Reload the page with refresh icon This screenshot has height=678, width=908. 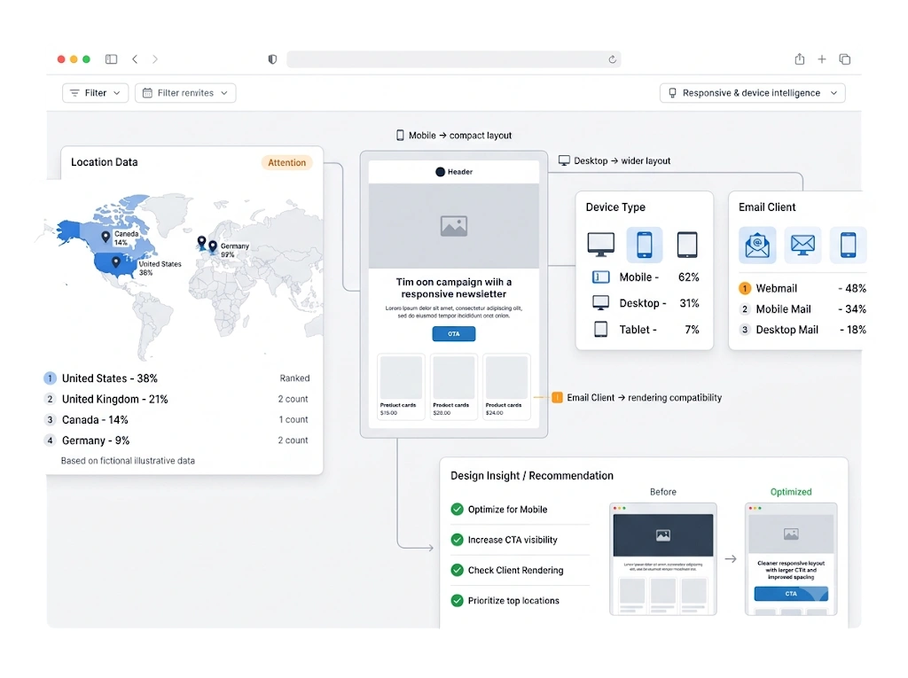[612, 59]
